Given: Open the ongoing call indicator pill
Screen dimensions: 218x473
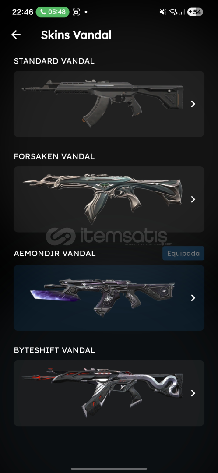Looking at the screenshot, I should [x=53, y=12].
